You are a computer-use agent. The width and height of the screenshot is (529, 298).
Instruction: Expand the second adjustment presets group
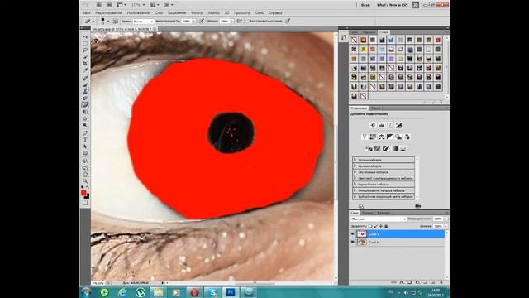355,166
